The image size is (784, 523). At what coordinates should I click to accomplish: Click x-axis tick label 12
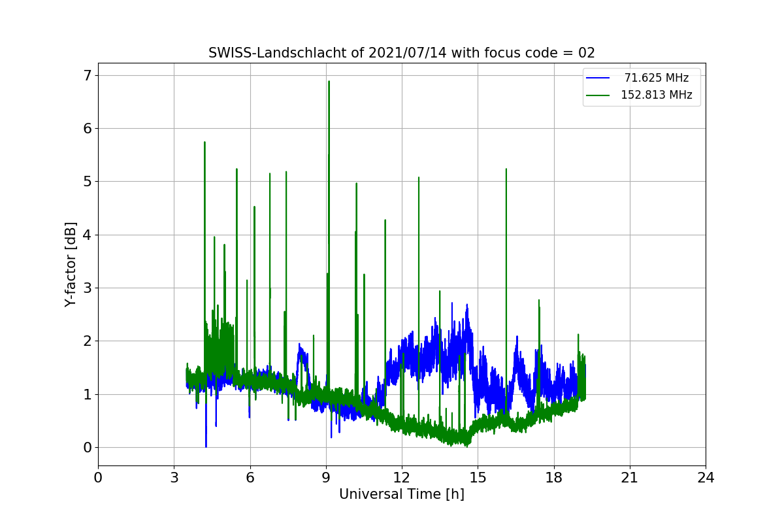402,478
